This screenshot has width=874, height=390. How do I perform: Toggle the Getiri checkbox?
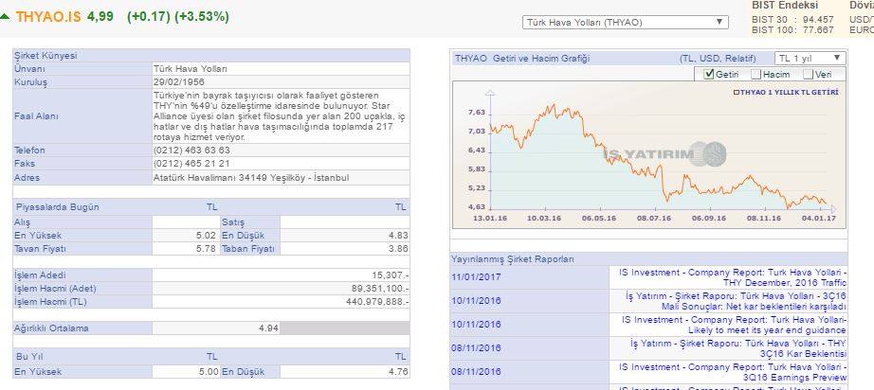point(709,74)
